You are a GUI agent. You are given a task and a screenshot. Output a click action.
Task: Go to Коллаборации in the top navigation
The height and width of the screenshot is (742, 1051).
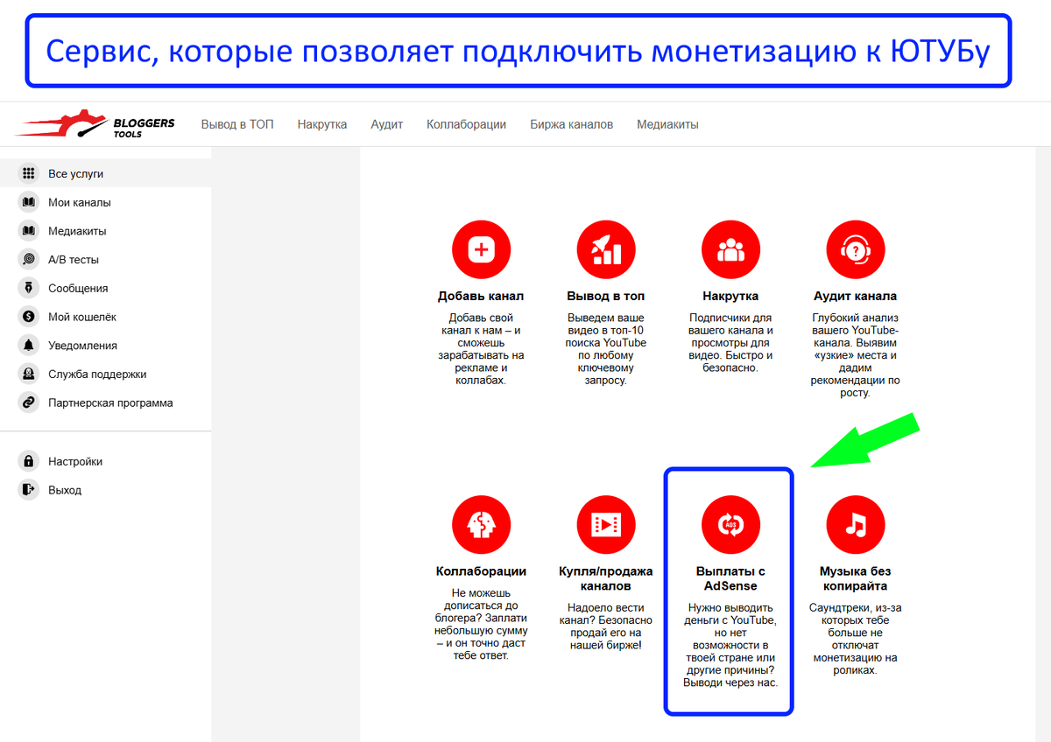pyautogui.click(x=467, y=124)
